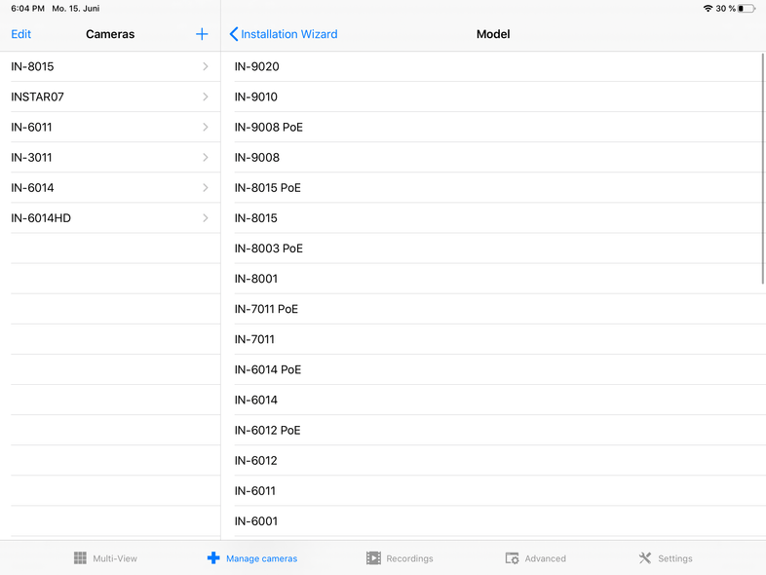Open Recordings film icon in tab bar

(373, 558)
